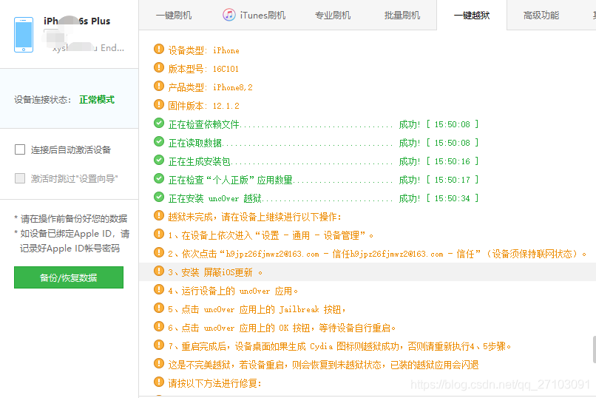Click the 版本型号: 16C101 log line
This screenshot has height=398, width=596.
click(x=203, y=69)
